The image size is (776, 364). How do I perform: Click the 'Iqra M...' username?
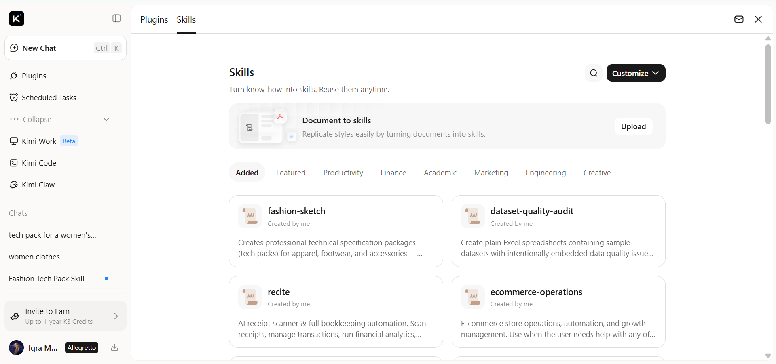click(x=43, y=348)
